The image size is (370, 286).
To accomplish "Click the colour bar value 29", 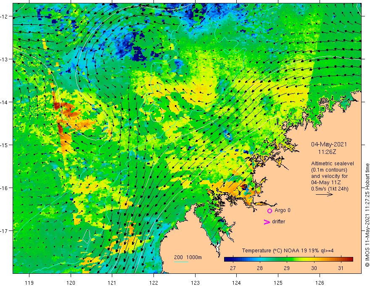I will 287,268.
